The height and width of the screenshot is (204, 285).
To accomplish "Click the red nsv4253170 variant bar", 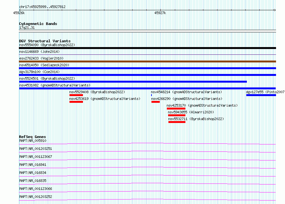I will 176,109.
